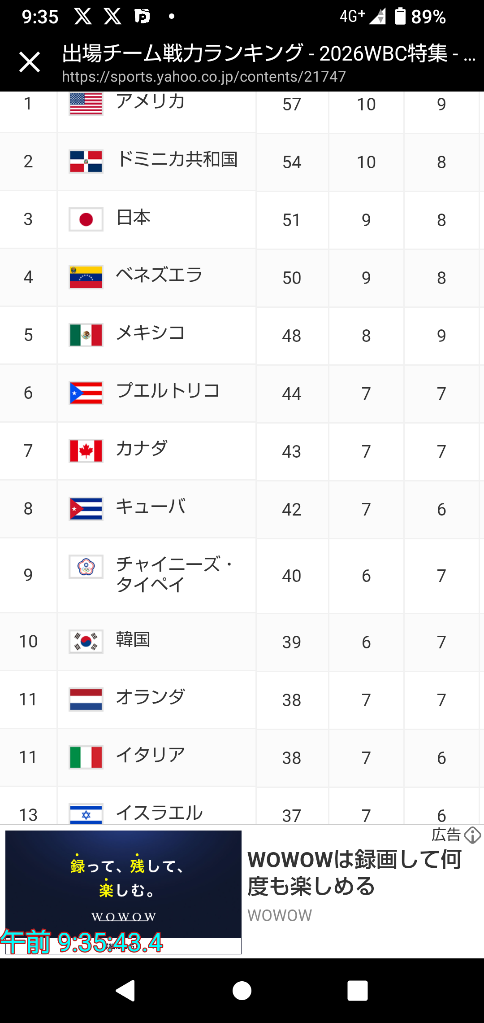Image resolution: width=484 pixels, height=1023 pixels.
Task: Tap the イタリア team name
Action: [151, 756]
